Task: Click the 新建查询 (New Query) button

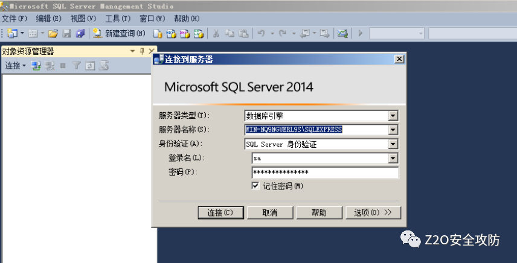Action: (x=119, y=33)
